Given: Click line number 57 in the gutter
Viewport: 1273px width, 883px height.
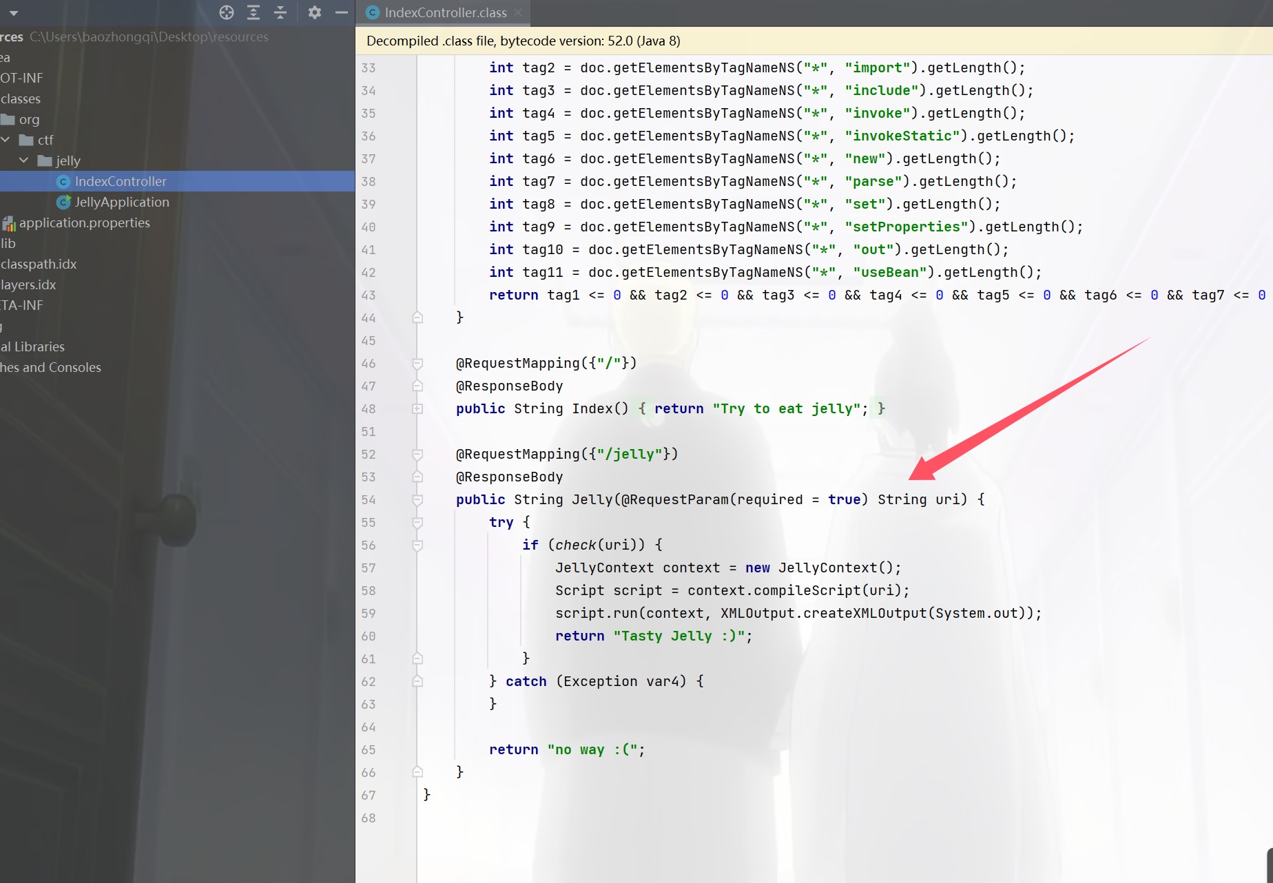Looking at the screenshot, I should click(x=369, y=568).
